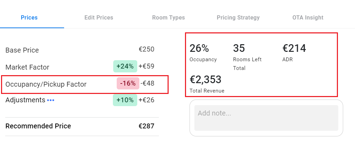This screenshot has height=143, width=355.
Task: Click the Market Factor label
Action: (x=27, y=67)
